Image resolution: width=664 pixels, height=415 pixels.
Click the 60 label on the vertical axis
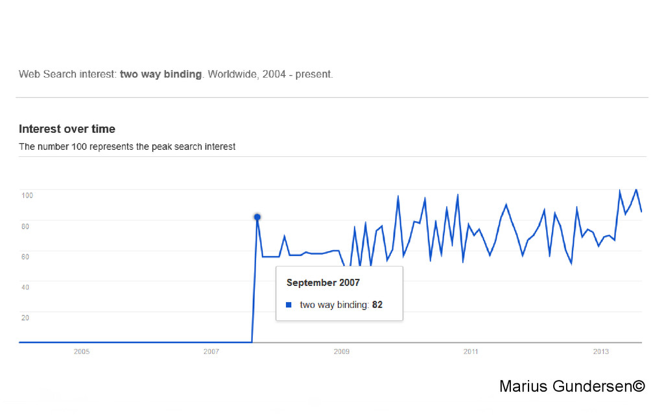(25, 257)
